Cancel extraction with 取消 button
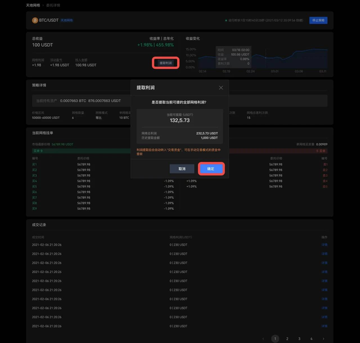Screen dimensions: 360x343 pyautogui.click(x=182, y=169)
